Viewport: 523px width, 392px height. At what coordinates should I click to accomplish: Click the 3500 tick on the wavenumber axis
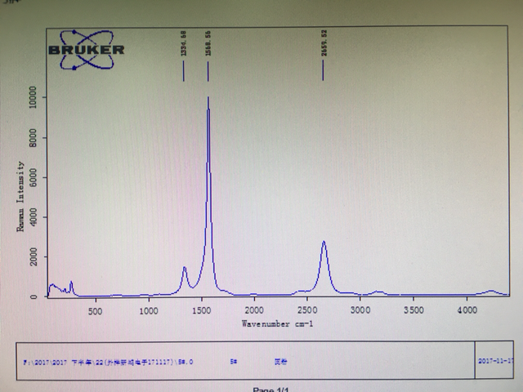click(x=413, y=310)
